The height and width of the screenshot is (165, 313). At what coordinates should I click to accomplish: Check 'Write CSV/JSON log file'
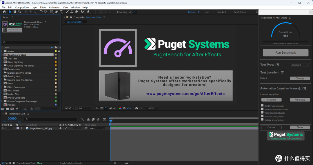(262, 113)
